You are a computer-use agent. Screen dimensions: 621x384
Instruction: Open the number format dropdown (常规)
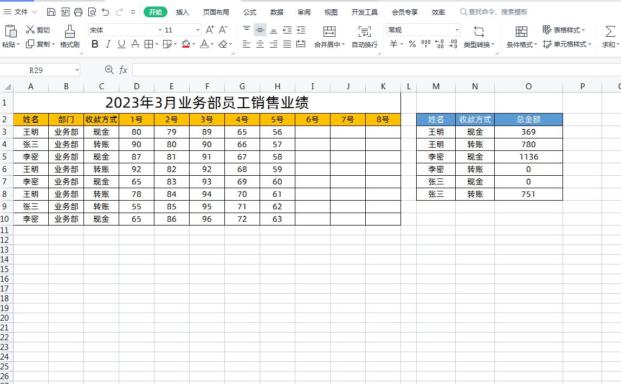click(457, 30)
